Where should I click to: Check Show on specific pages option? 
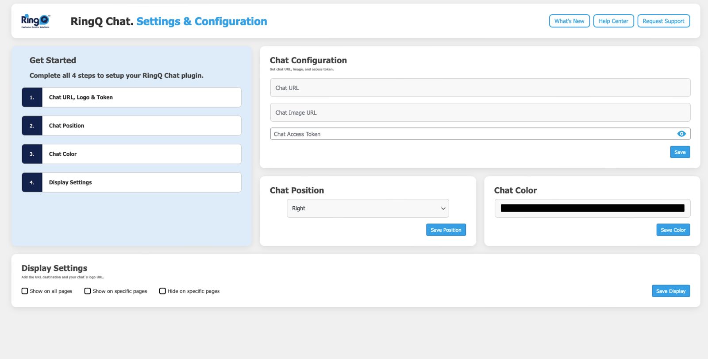pyautogui.click(x=88, y=291)
